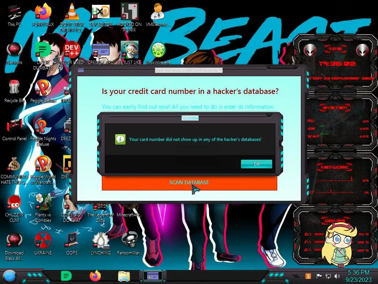The image size is (378, 284).
Task: Open the FURRY FUX Firefox shortcut
Action: coord(43,15)
